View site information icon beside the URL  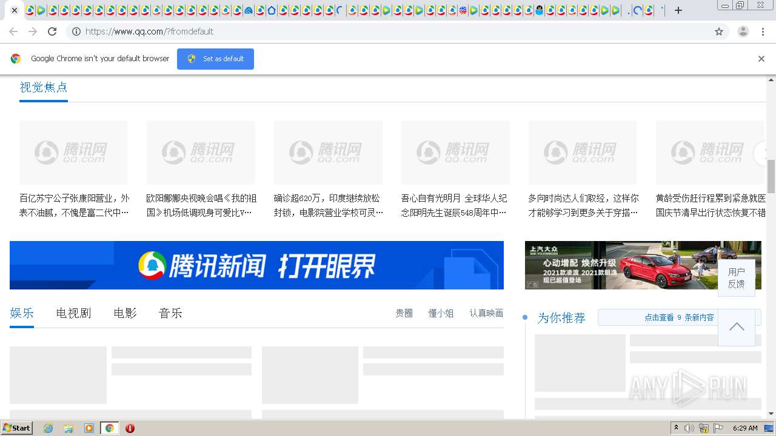(76, 31)
